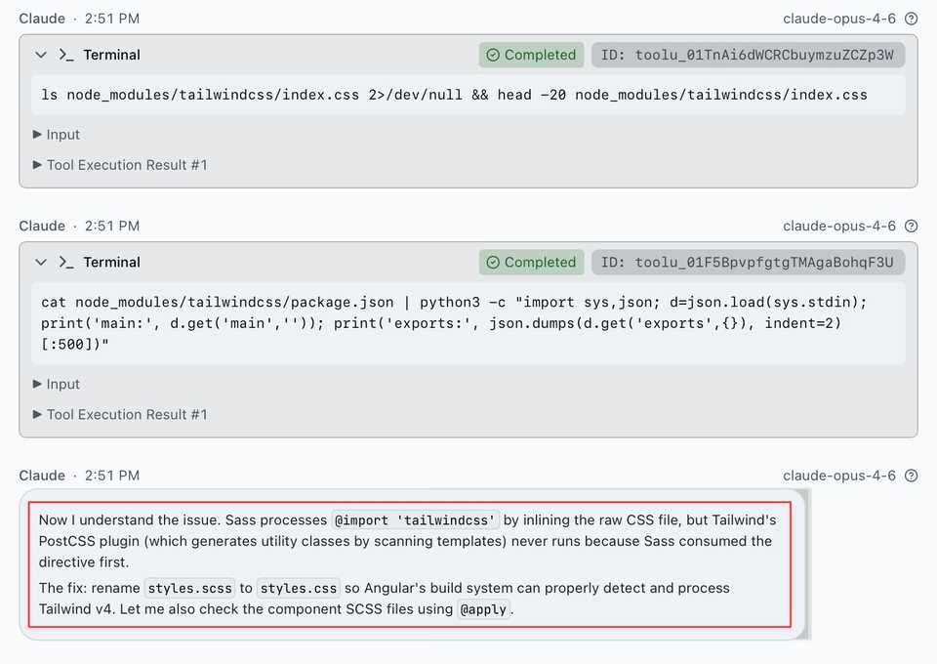This screenshot has width=937, height=664.
Task: Click the help icon beside the top claude-opus-4-6 label
Action: pos(911,19)
